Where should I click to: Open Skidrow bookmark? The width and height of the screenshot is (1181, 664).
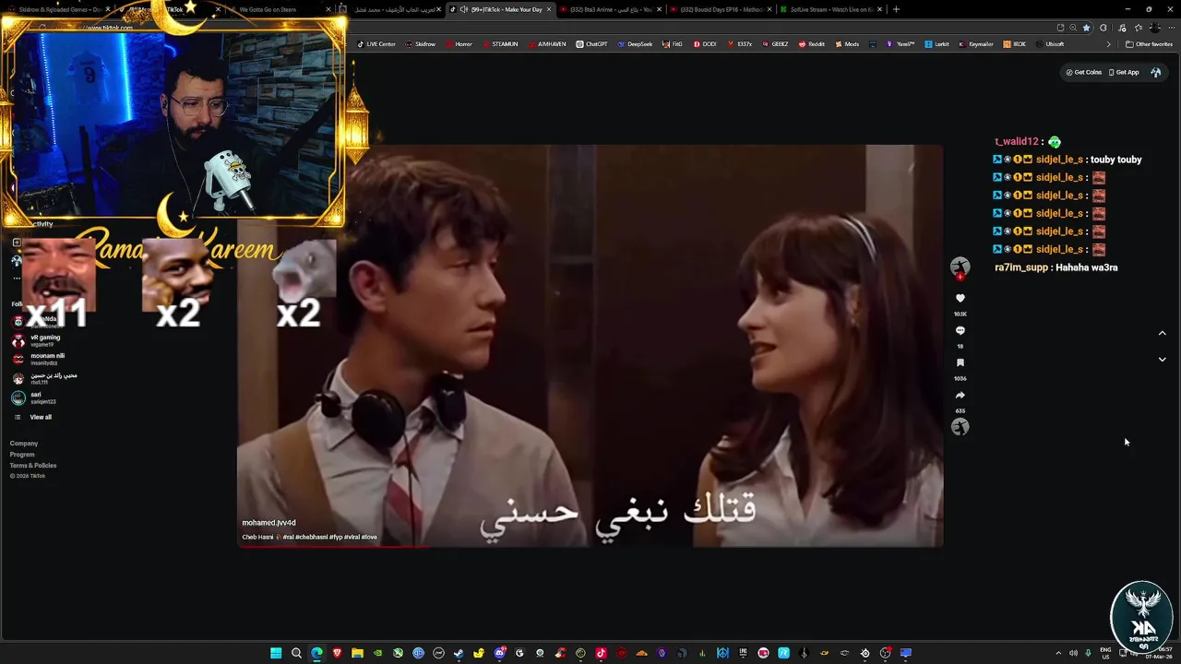click(420, 44)
